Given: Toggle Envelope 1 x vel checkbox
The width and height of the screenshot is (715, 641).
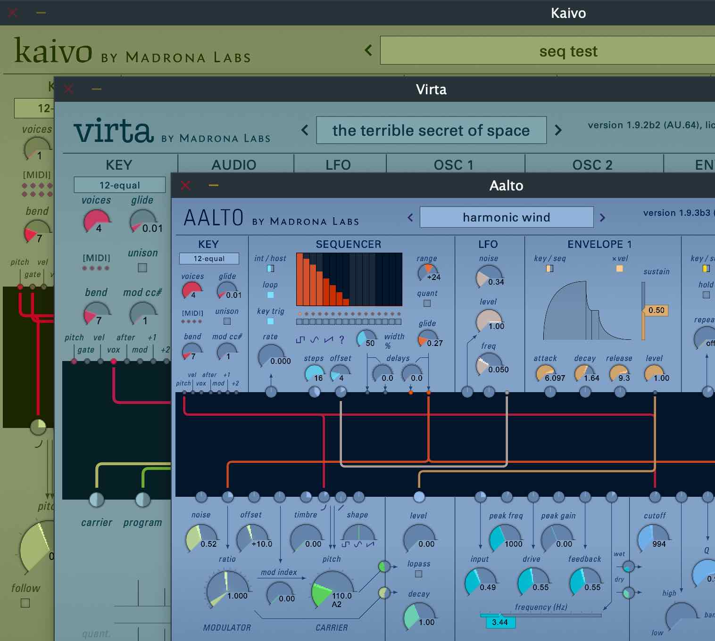Looking at the screenshot, I should (620, 268).
